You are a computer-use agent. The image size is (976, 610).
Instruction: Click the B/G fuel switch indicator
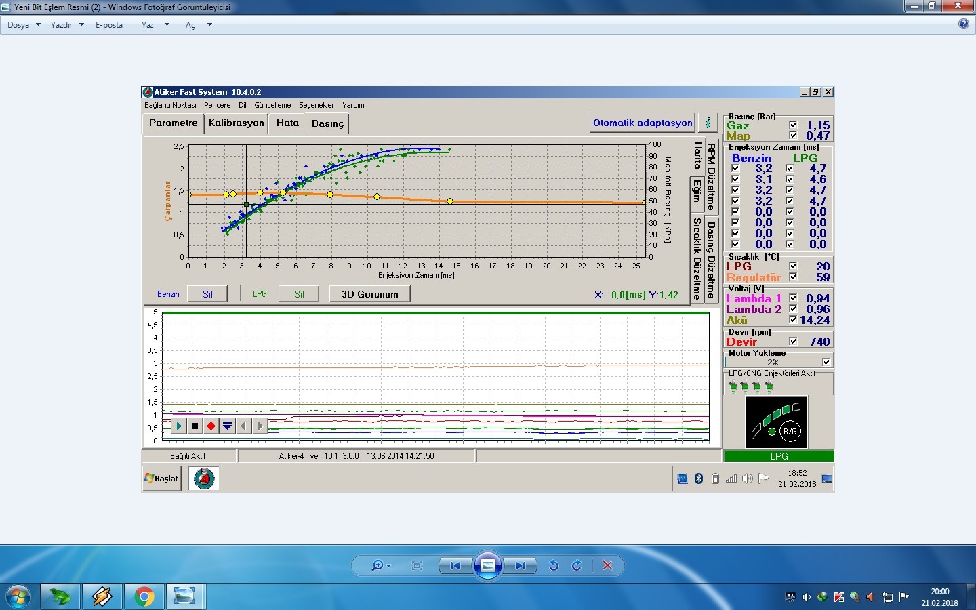(790, 432)
